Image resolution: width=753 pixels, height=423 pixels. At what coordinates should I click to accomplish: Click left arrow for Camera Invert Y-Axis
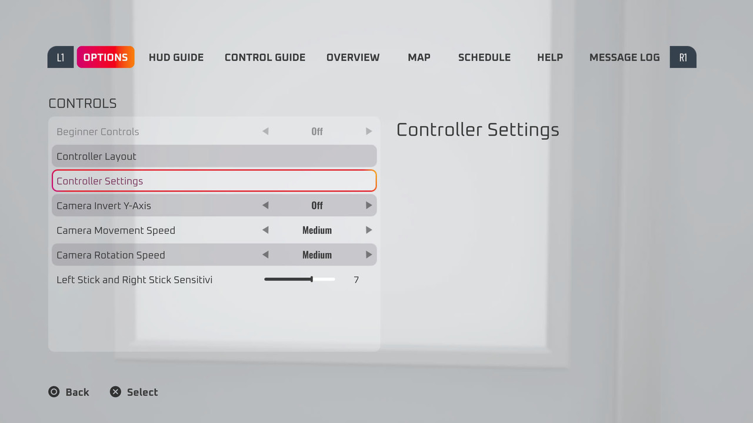265,206
